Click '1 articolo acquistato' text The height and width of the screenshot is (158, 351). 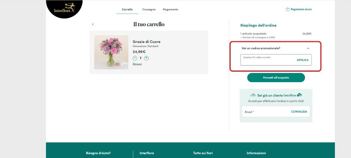coord(254,34)
